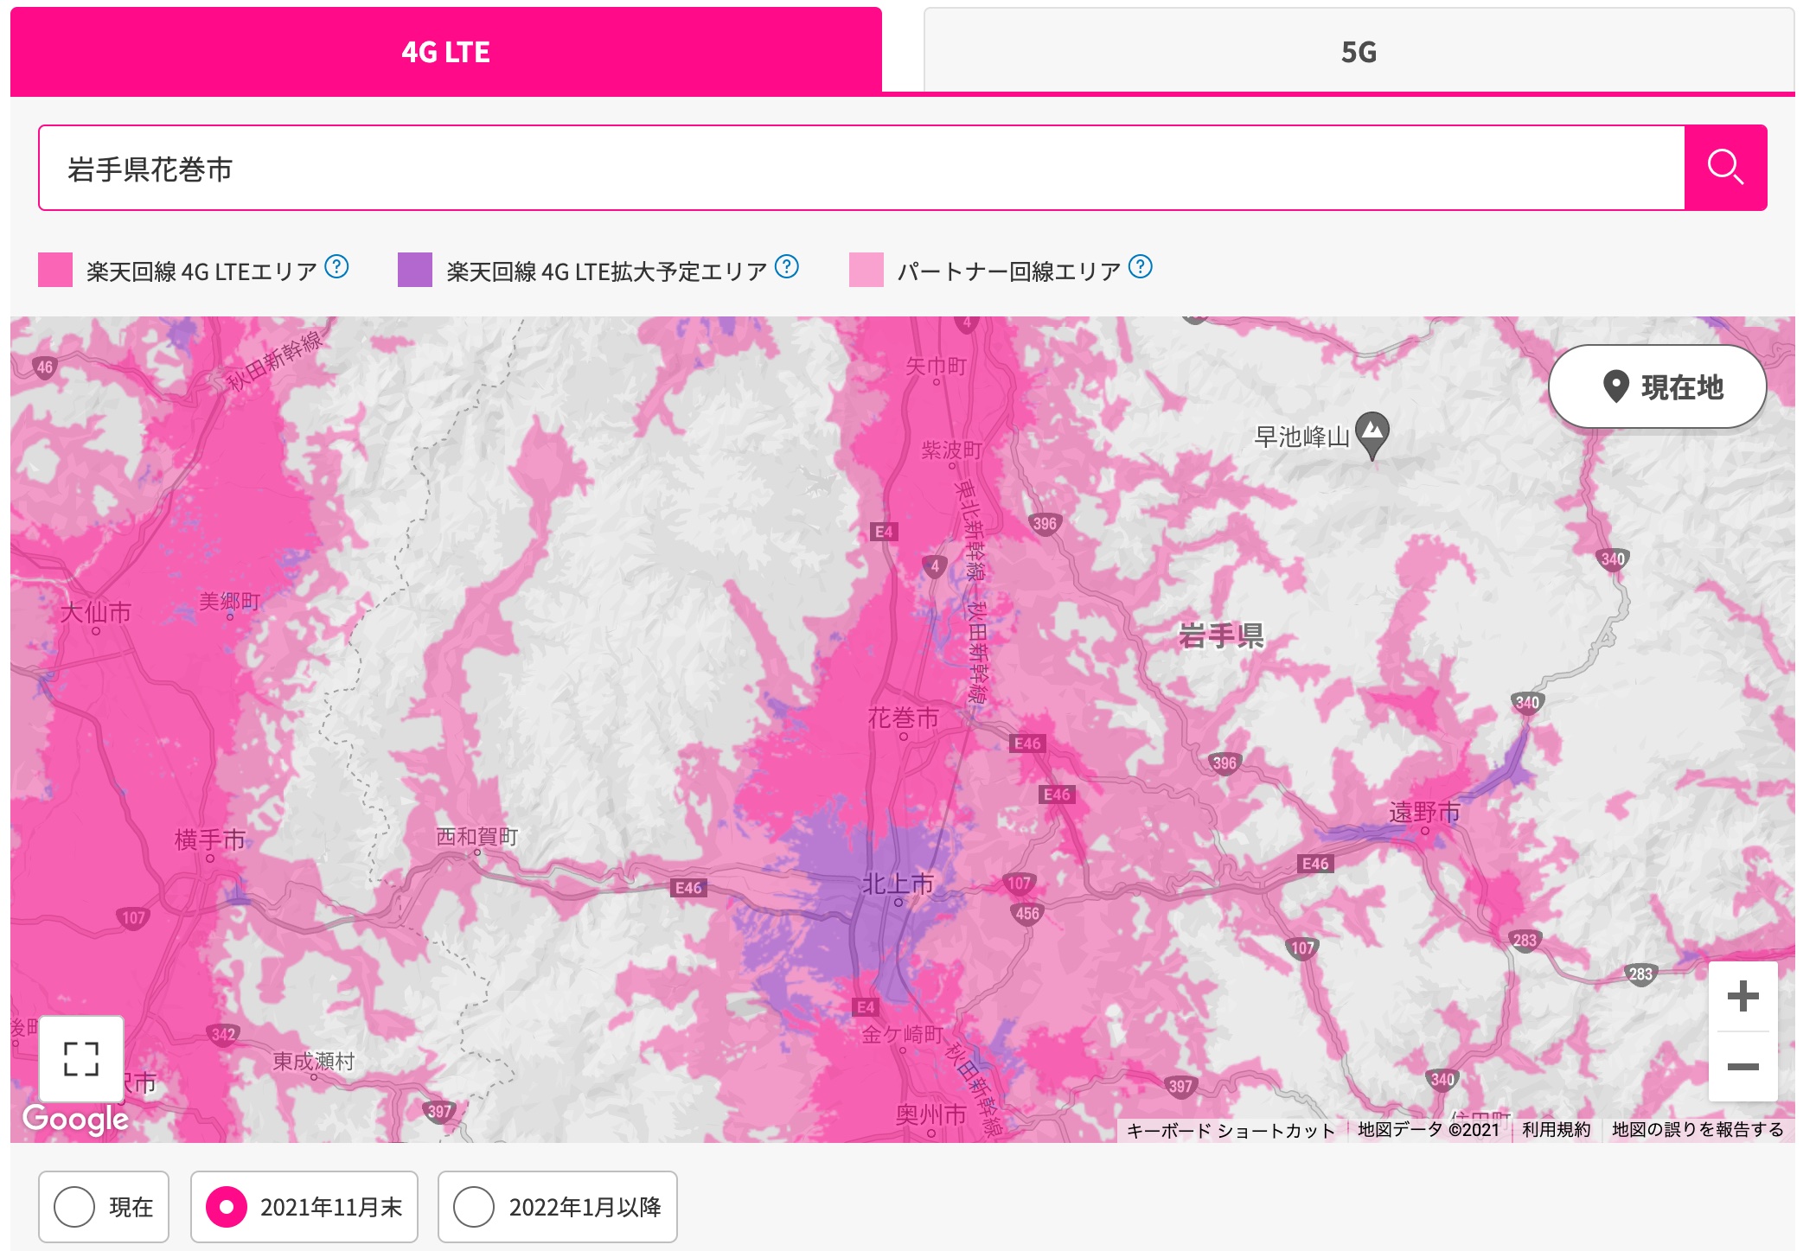Click the 現在地 current location button
Screen dimensions: 1816x1251
click(1657, 386)
